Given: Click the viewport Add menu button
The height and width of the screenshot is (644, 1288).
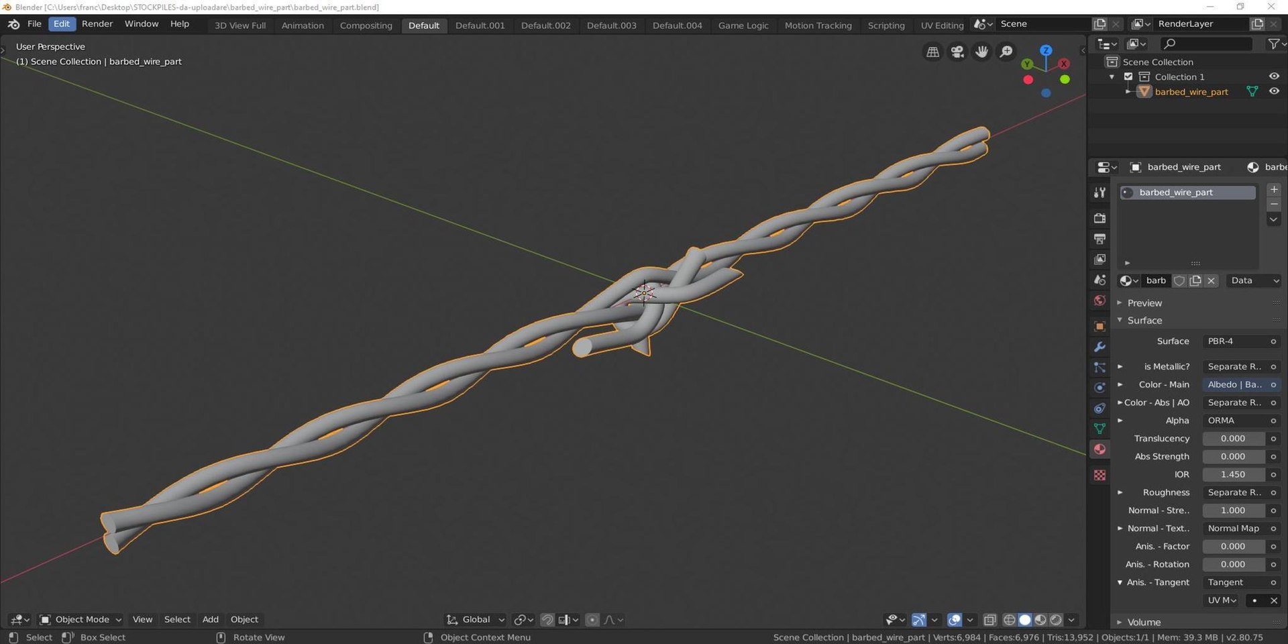Looking at the screenshot, I should (211, 620).
